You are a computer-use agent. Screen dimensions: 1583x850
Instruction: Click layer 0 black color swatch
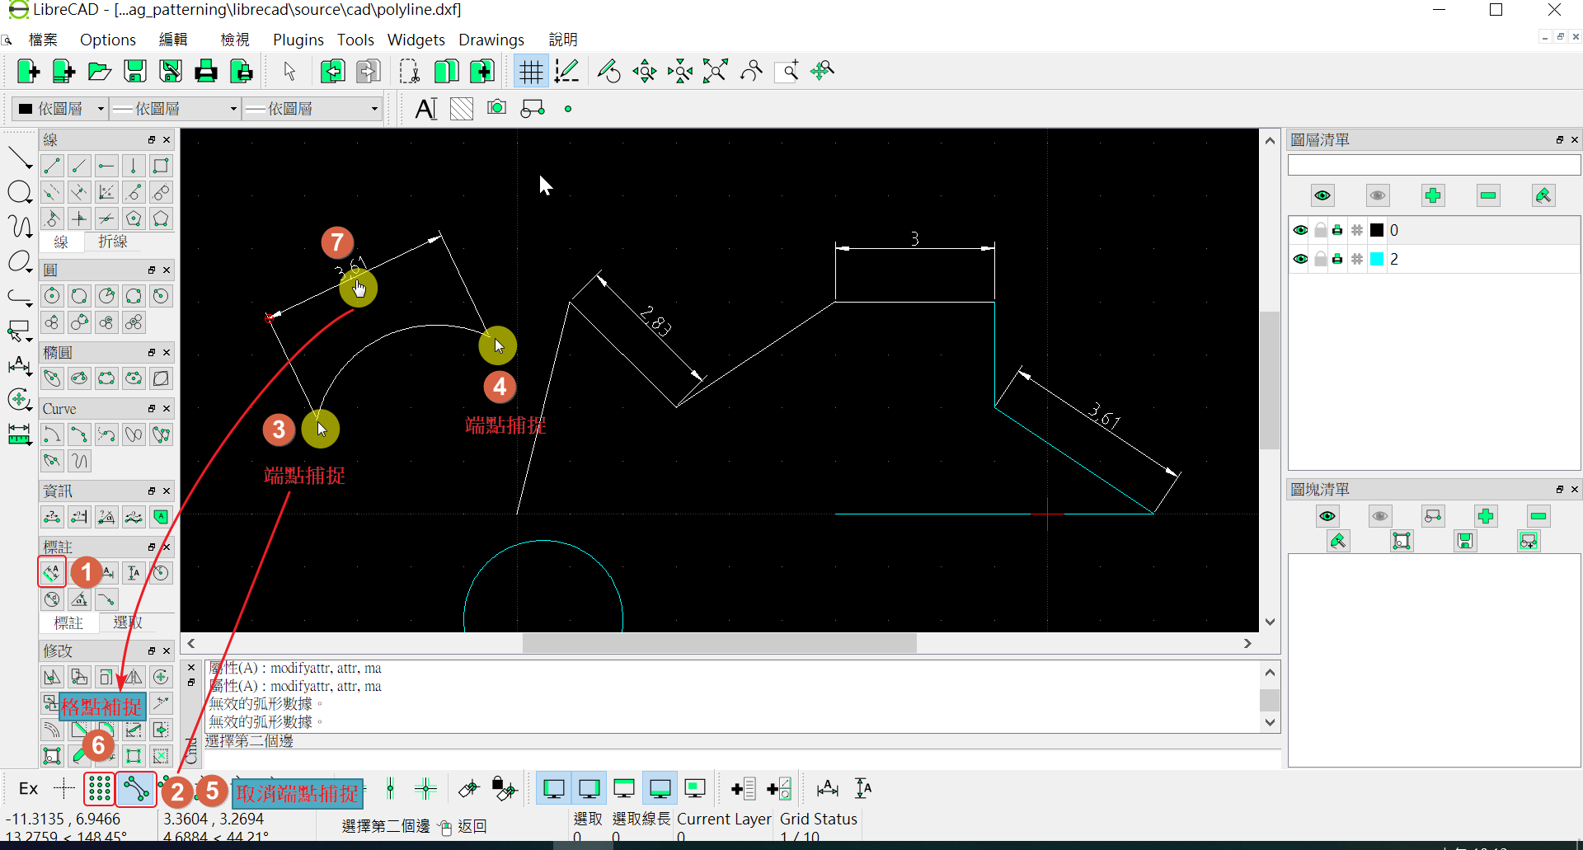click(1376, 231)
